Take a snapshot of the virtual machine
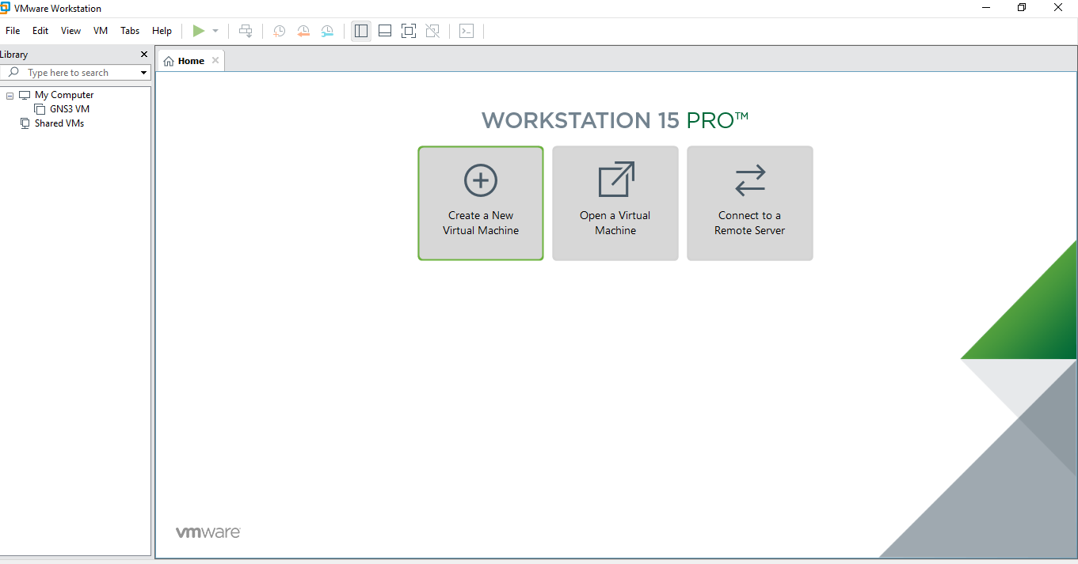Screen dimensions: 1078x564 coord(278,31)
